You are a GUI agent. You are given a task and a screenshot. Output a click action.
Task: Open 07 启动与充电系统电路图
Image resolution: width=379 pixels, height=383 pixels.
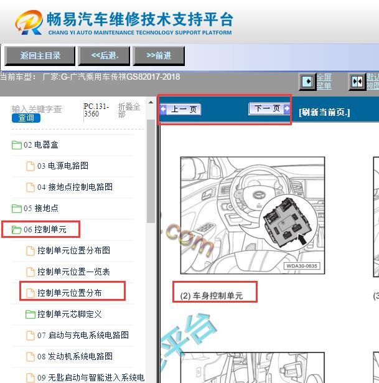83,336
